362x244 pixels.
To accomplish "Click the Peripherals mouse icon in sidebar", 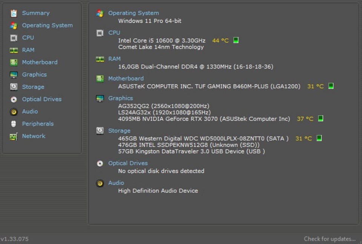I will coord(14,124).
